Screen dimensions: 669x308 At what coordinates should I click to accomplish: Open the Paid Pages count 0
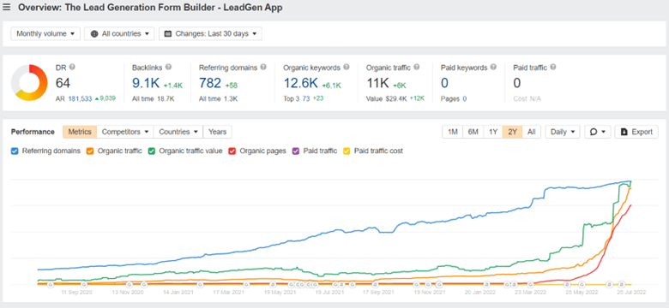tap(465, 98)
